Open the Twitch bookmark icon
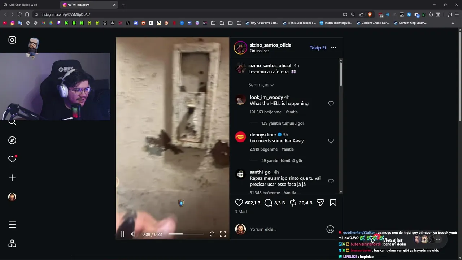 coord(59,23)
